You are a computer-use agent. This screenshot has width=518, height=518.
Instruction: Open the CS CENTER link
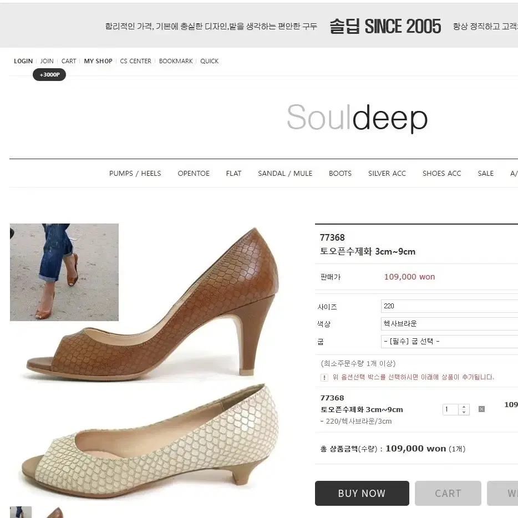tap(135, 61)
